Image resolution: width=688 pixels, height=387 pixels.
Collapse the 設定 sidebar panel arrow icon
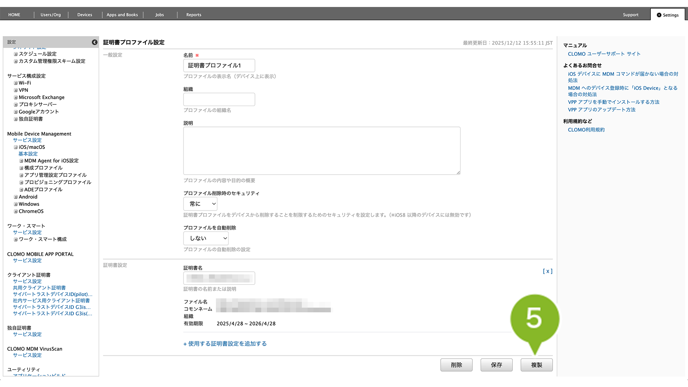[94, 42]
